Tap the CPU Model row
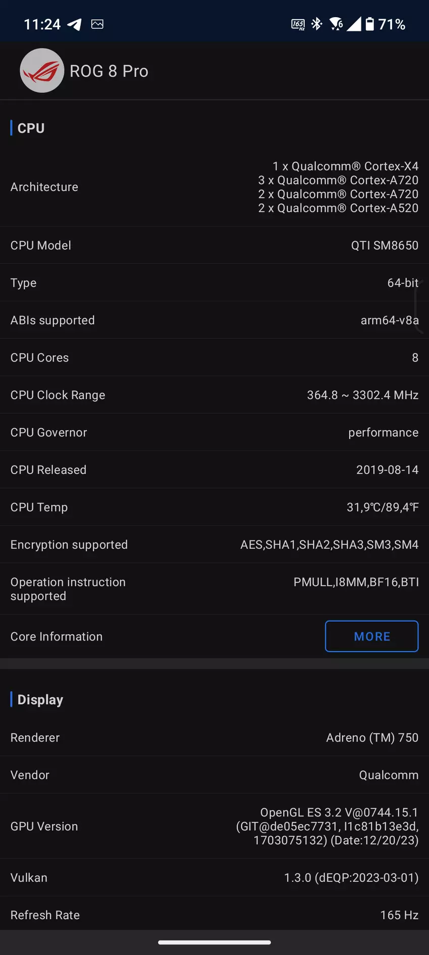Screen dimensions: 429x955 click(215, 245)
